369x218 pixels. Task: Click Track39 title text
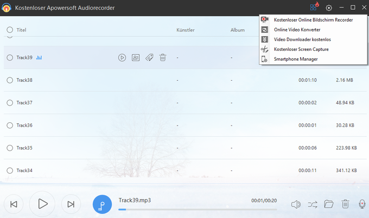[x=24, y=57]
